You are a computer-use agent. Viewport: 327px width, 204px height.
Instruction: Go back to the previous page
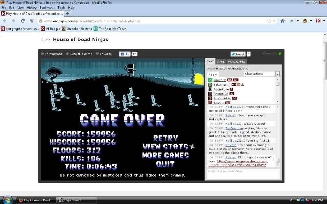[x=4, y=21]
